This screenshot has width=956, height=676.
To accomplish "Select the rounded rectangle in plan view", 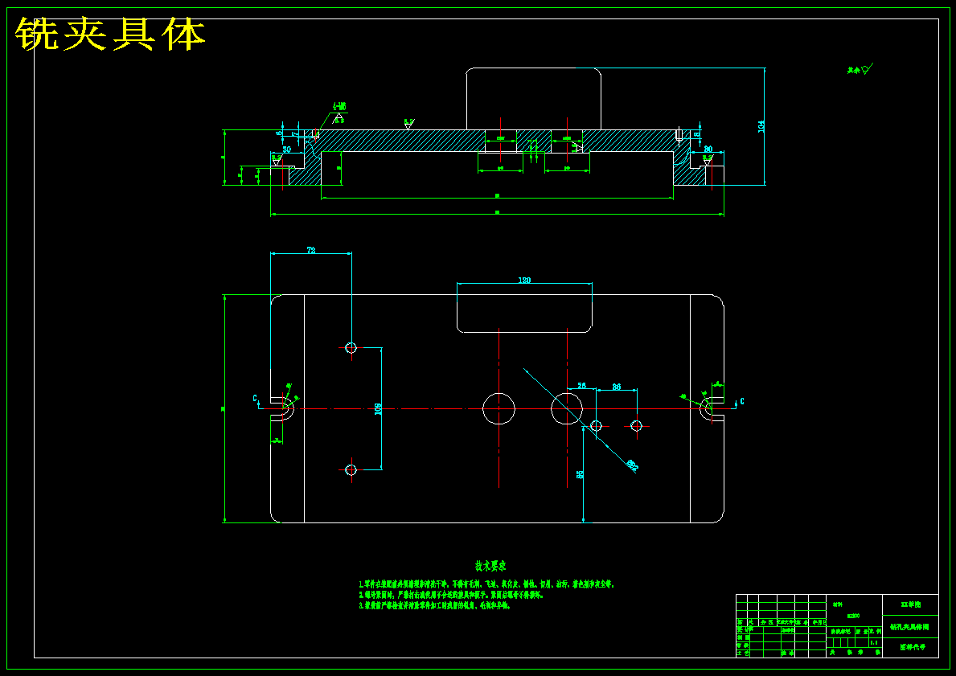I will tap(524, 314).
